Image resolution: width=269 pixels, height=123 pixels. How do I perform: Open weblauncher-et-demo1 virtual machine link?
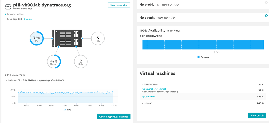click(154, 89)
